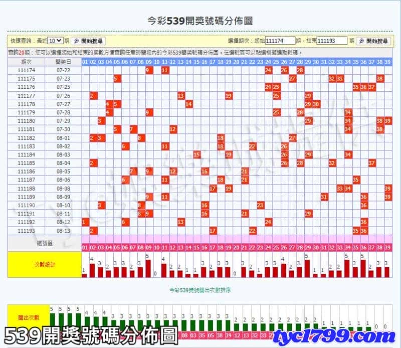Click red cell 14 in row 111178

click(x=188, y=104)
